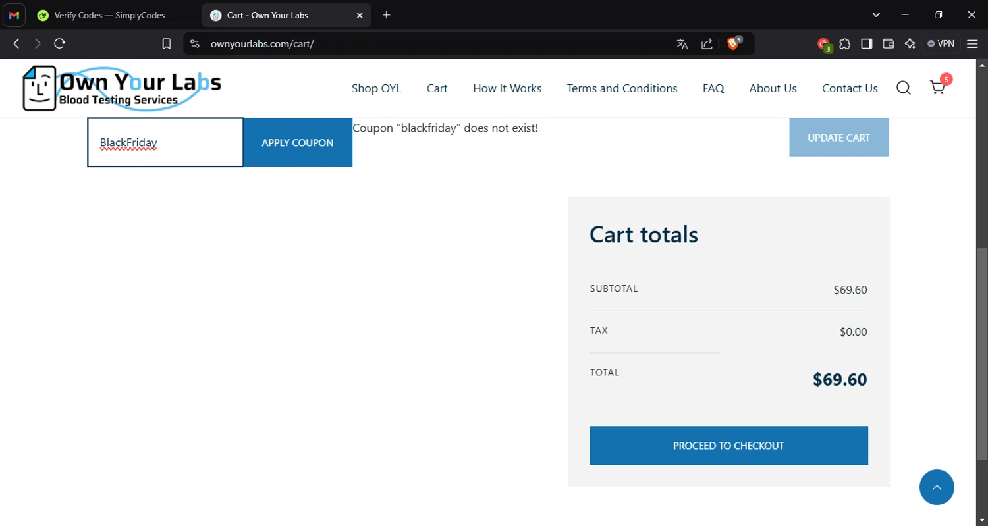Open the extensions puzzle icon

pos(845,44)
